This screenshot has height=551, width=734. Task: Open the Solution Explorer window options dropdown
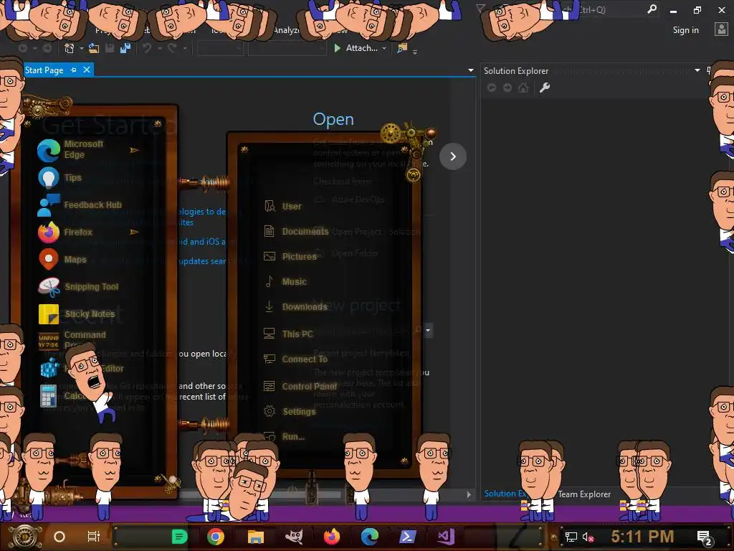coord(697,70)
